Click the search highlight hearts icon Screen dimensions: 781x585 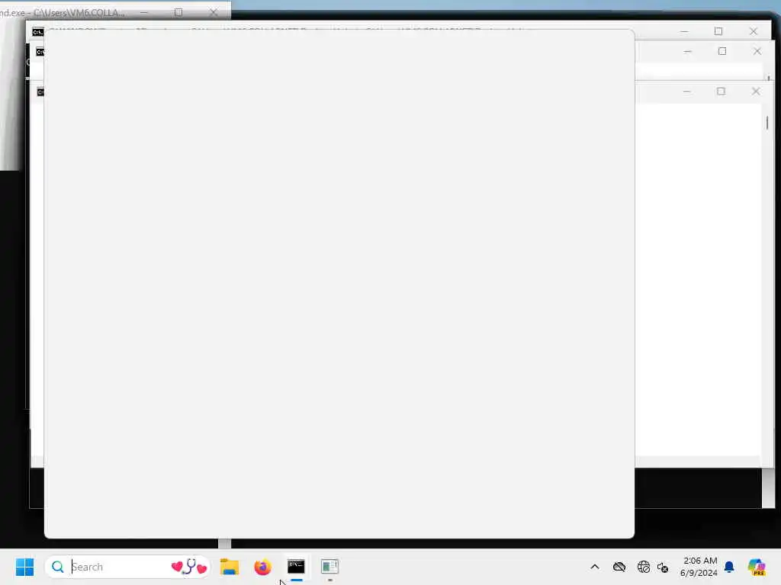click(189, 567)
